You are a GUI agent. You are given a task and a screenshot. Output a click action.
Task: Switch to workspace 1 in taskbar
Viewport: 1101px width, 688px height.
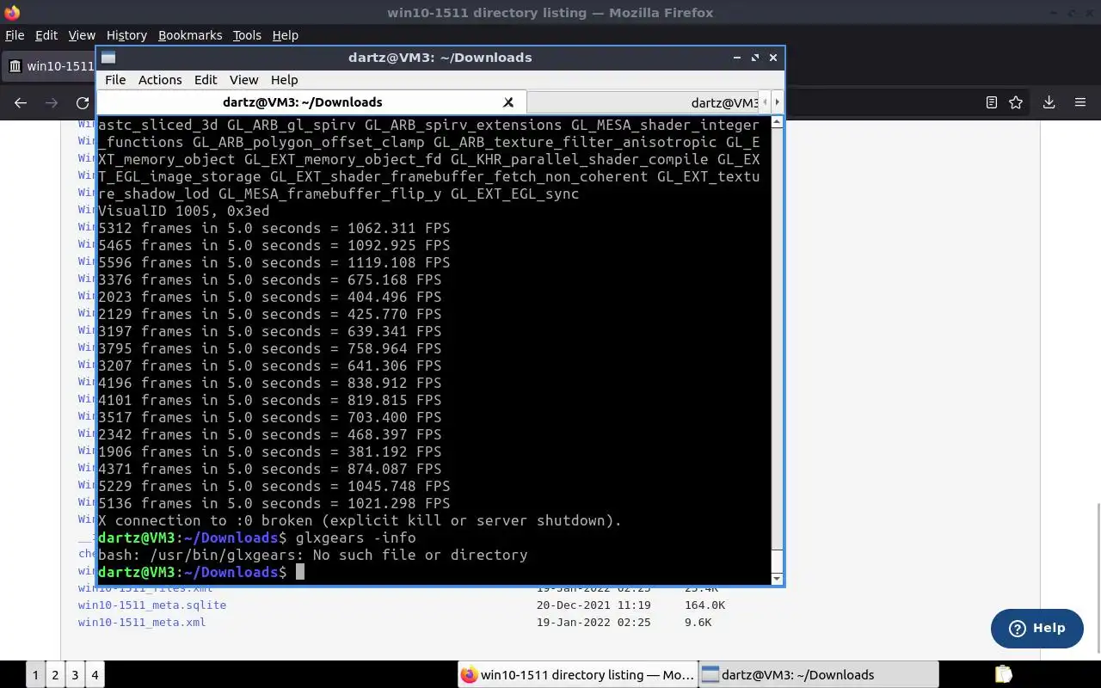35,675
